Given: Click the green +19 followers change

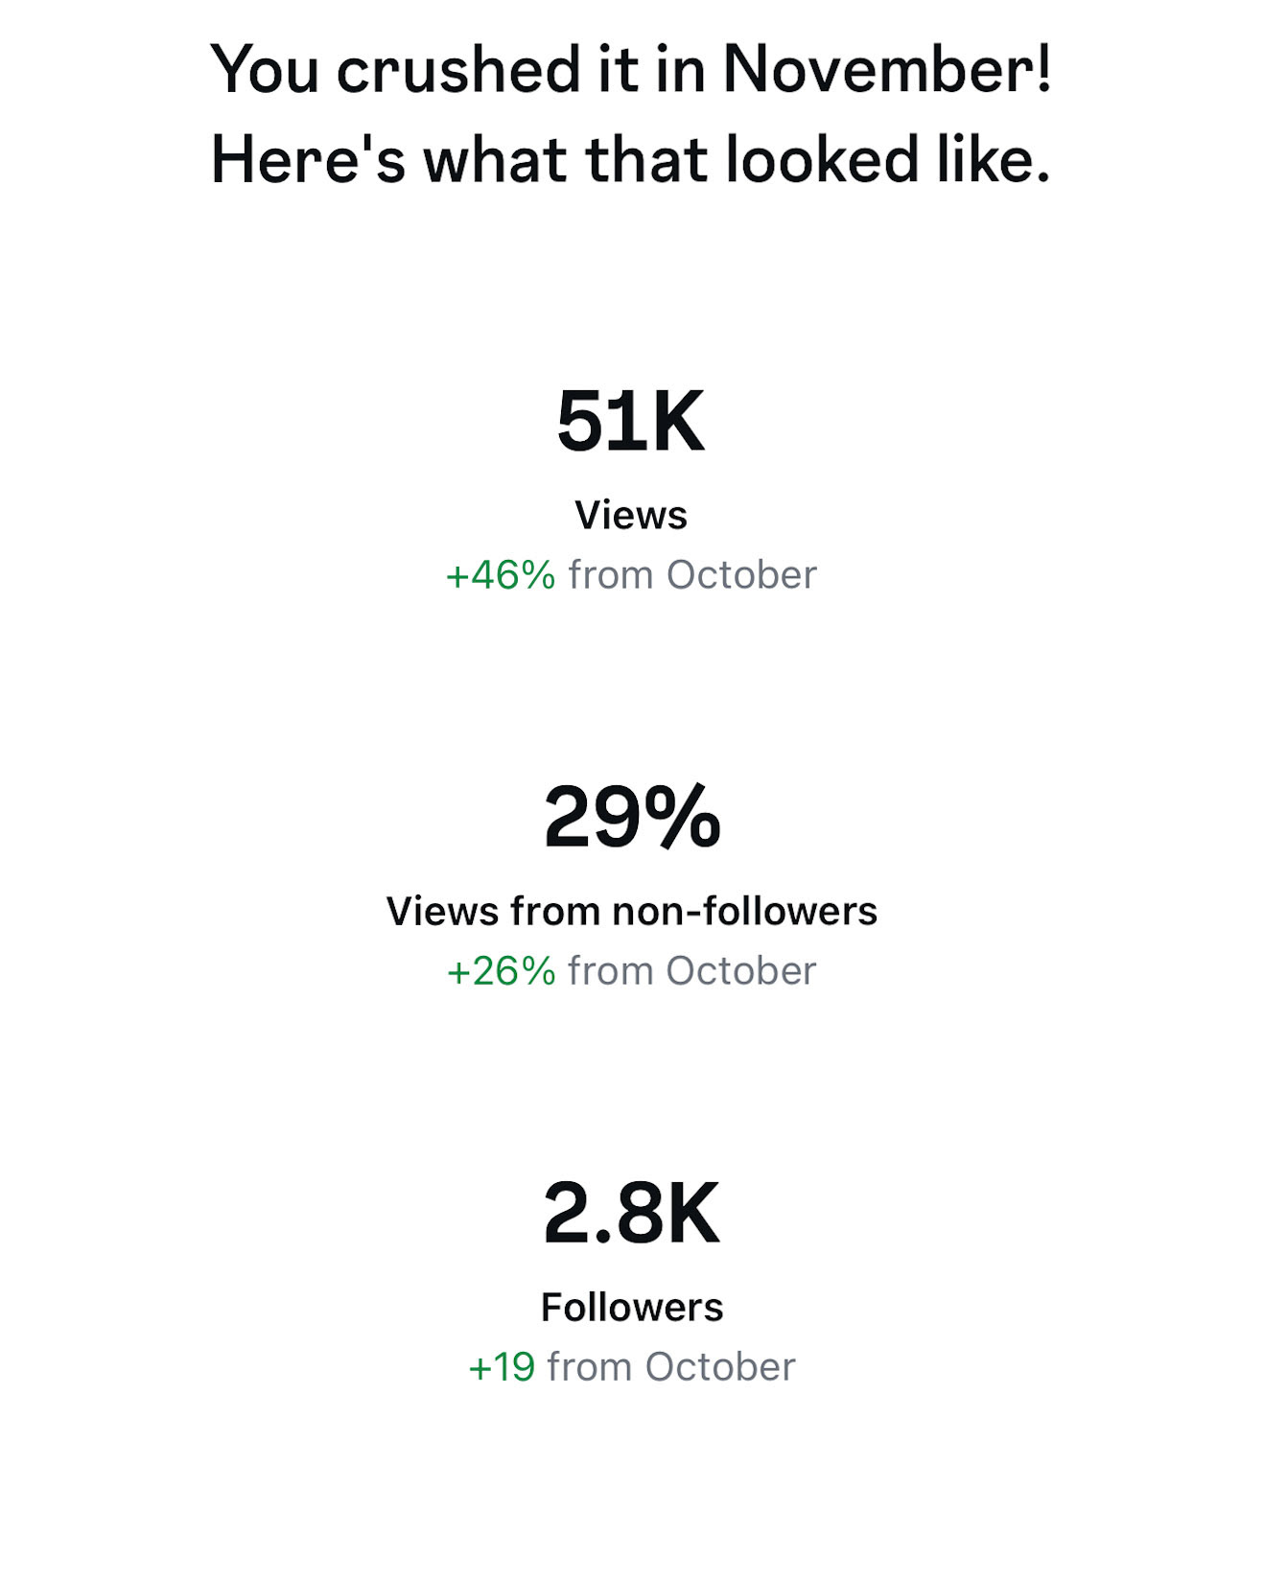Looking at the screenshot, I should click(502, 1367).
